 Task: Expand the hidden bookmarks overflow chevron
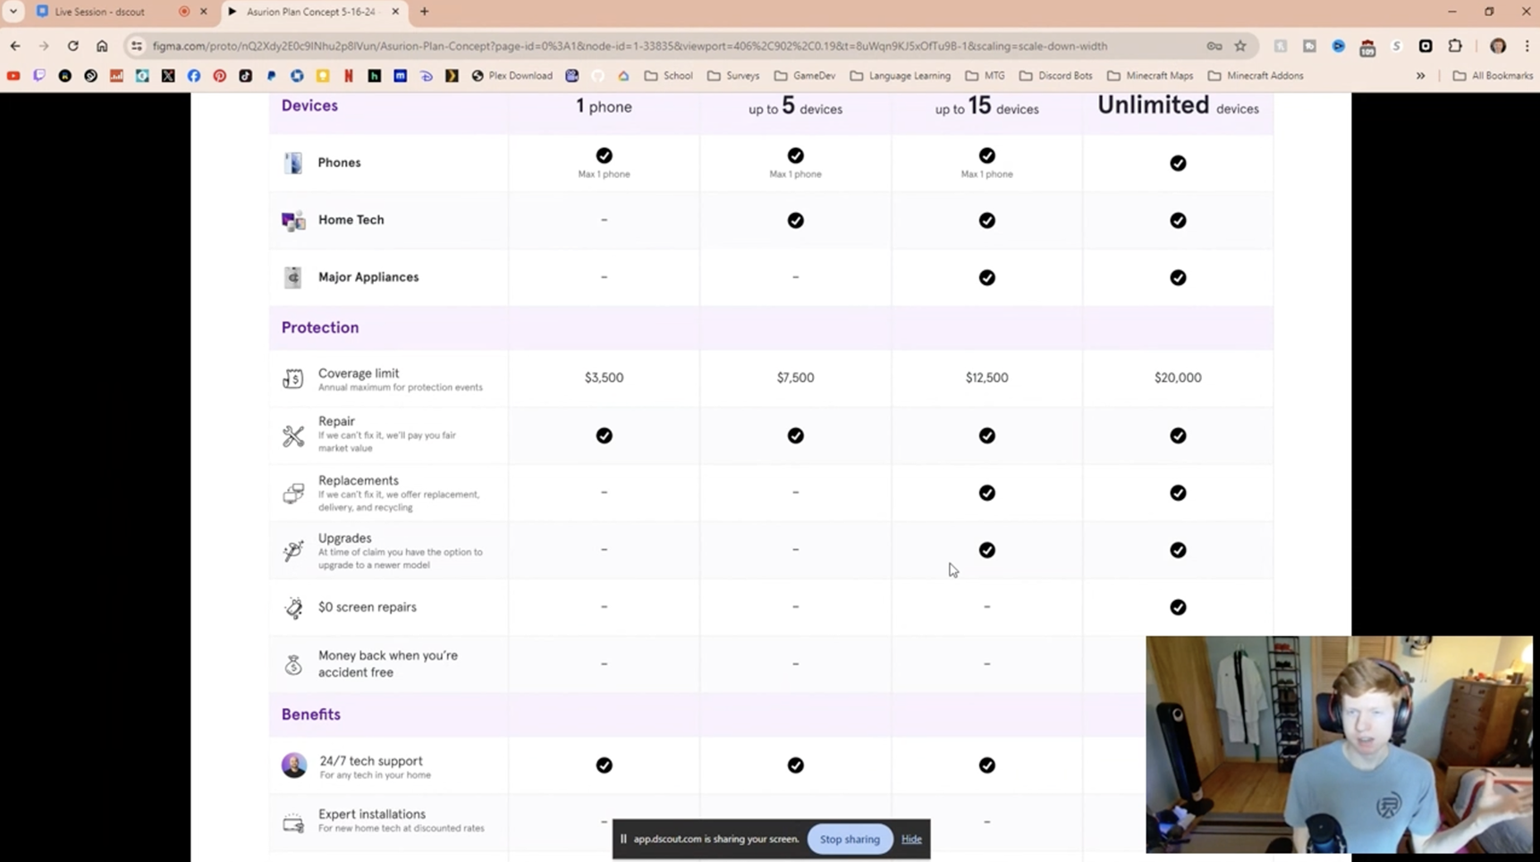click(x=1420, y=76)
